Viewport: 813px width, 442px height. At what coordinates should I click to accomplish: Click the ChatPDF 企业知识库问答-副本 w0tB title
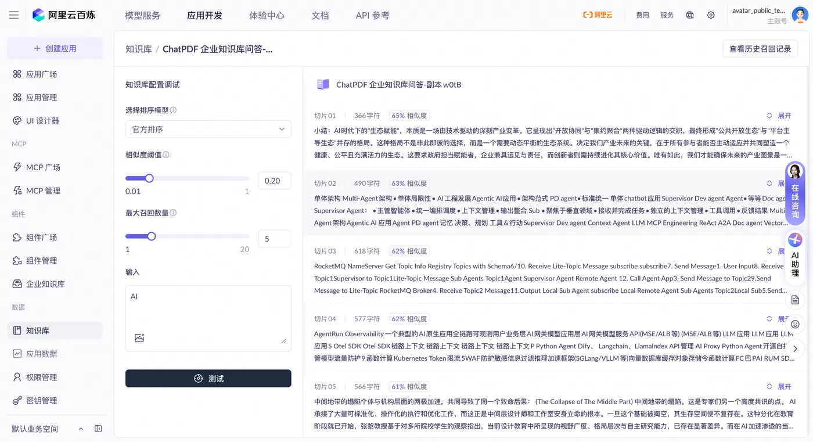398,85
